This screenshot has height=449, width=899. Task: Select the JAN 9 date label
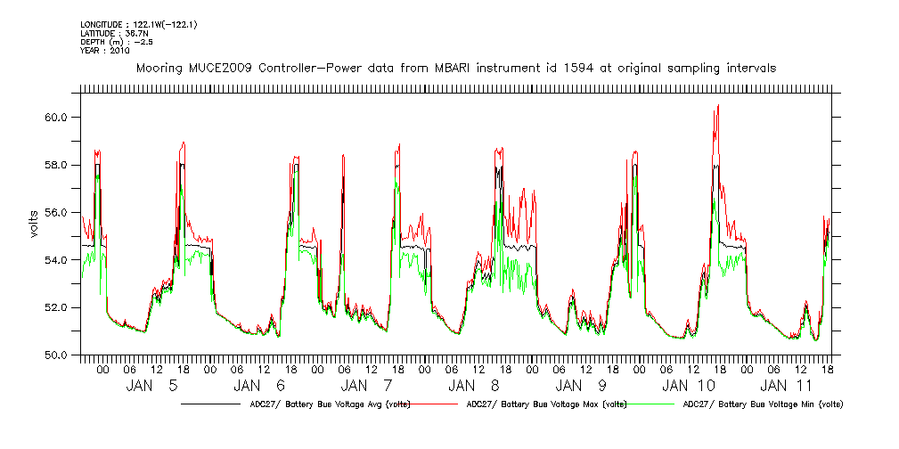(581, 386)
